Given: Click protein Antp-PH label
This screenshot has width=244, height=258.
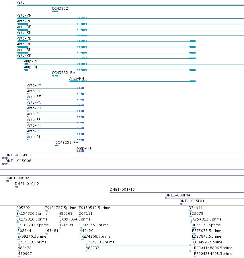Looking at the screenshot, I should [84, 148].
